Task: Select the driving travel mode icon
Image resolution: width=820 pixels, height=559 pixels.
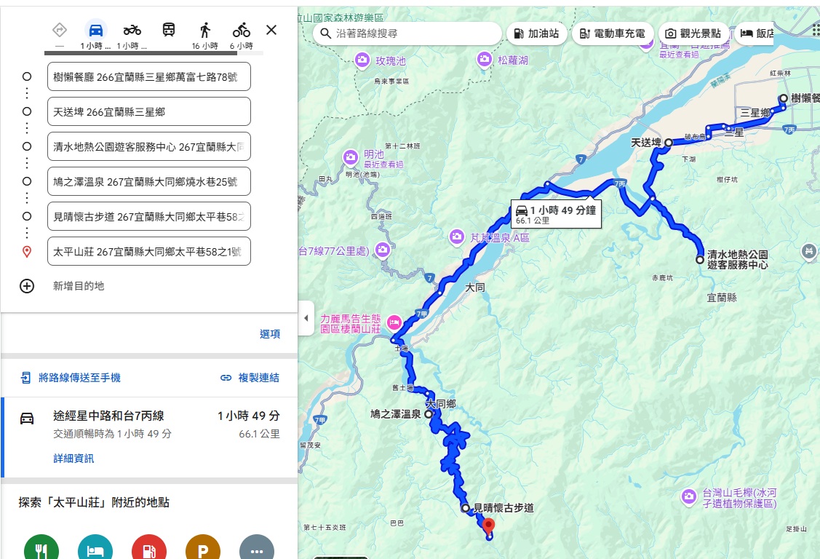Action: (95, 31)
